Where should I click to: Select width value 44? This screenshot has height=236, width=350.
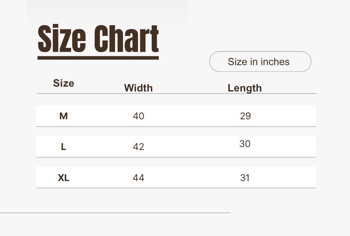[138, 178]
